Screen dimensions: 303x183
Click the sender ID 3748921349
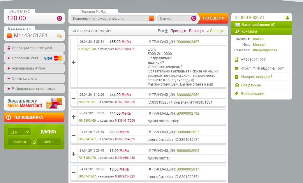87,49
